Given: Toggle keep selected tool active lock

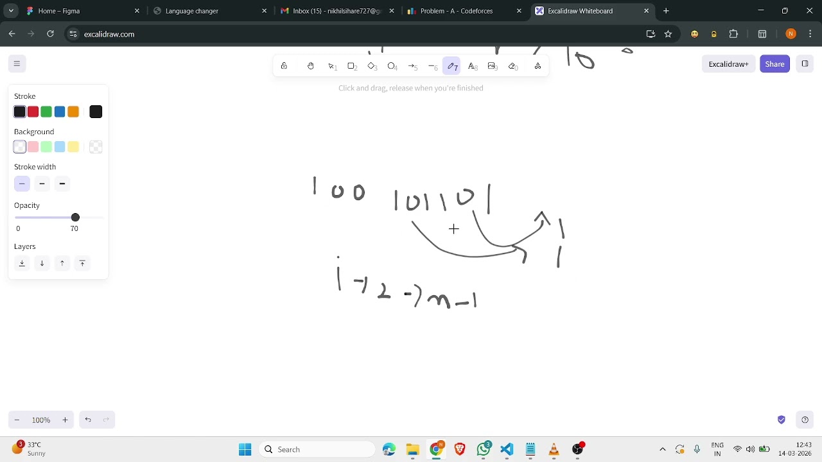Looking at the screenshot, I should tap(284, 66).
